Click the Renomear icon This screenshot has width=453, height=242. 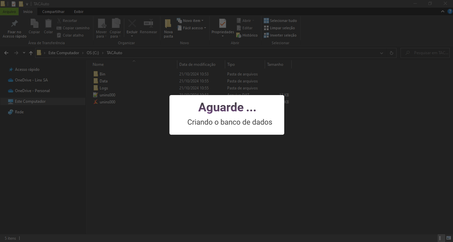pos(148,24)
